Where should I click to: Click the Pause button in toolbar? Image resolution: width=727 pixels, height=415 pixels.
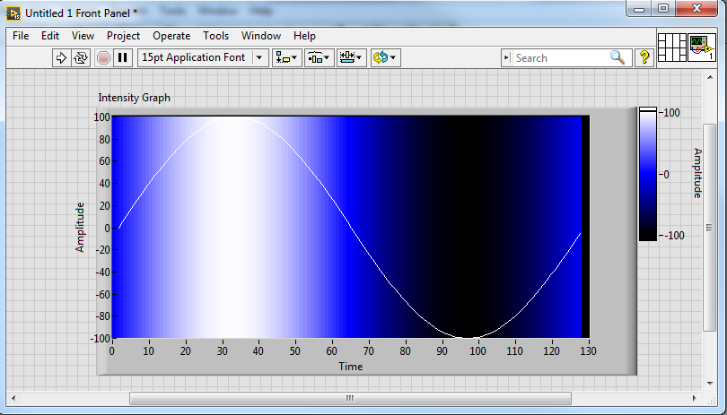click(x=123, y=58)
